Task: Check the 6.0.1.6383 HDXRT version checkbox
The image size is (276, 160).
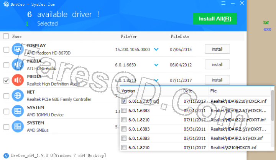Action: [124, 129]
